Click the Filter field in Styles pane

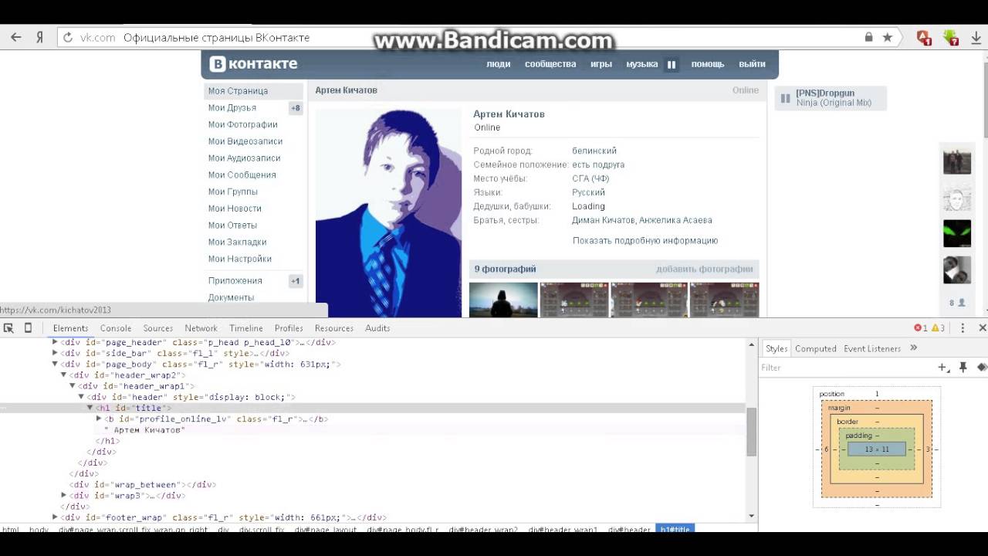[x=841, y=368]
